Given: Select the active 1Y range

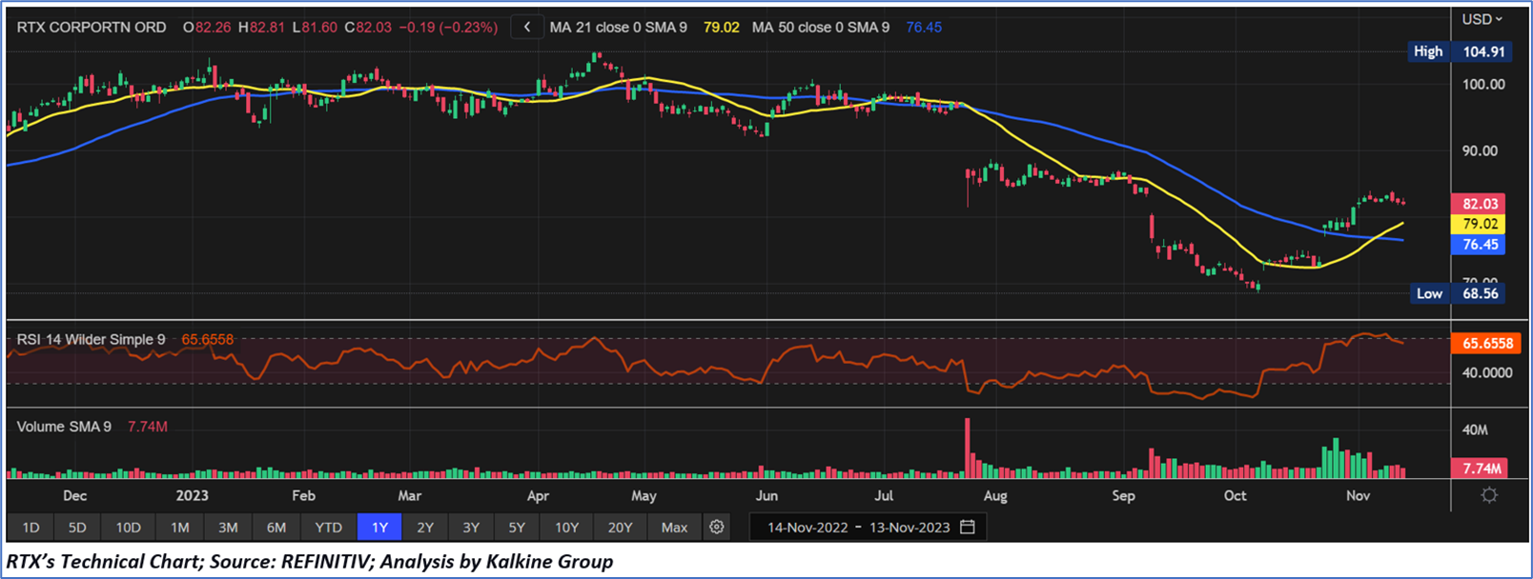Looking at the screenshot, I should (x=379, y=527).
